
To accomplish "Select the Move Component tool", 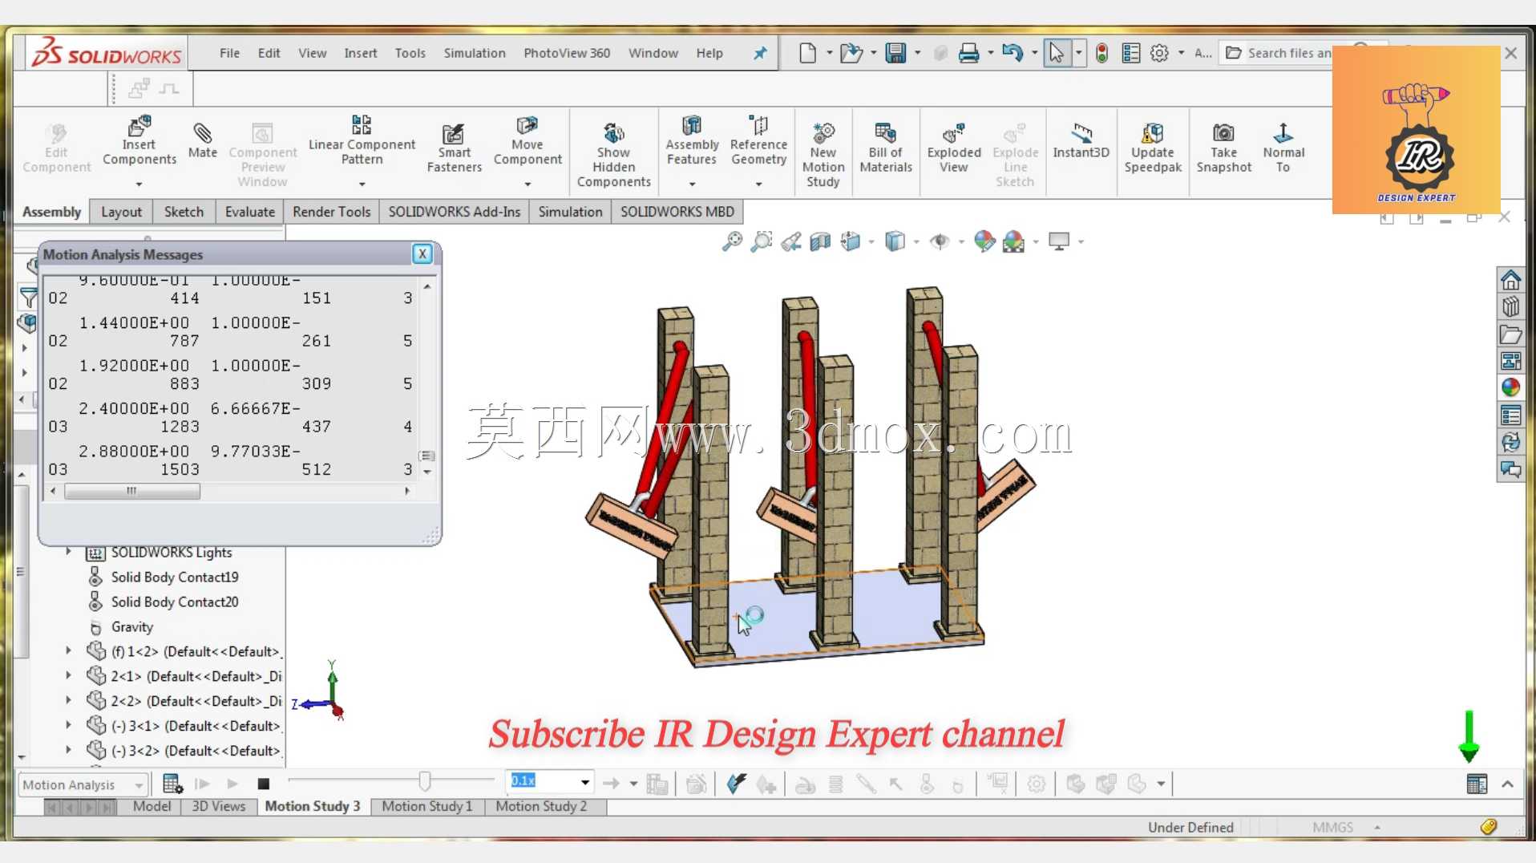I will (x=527, y=141).
